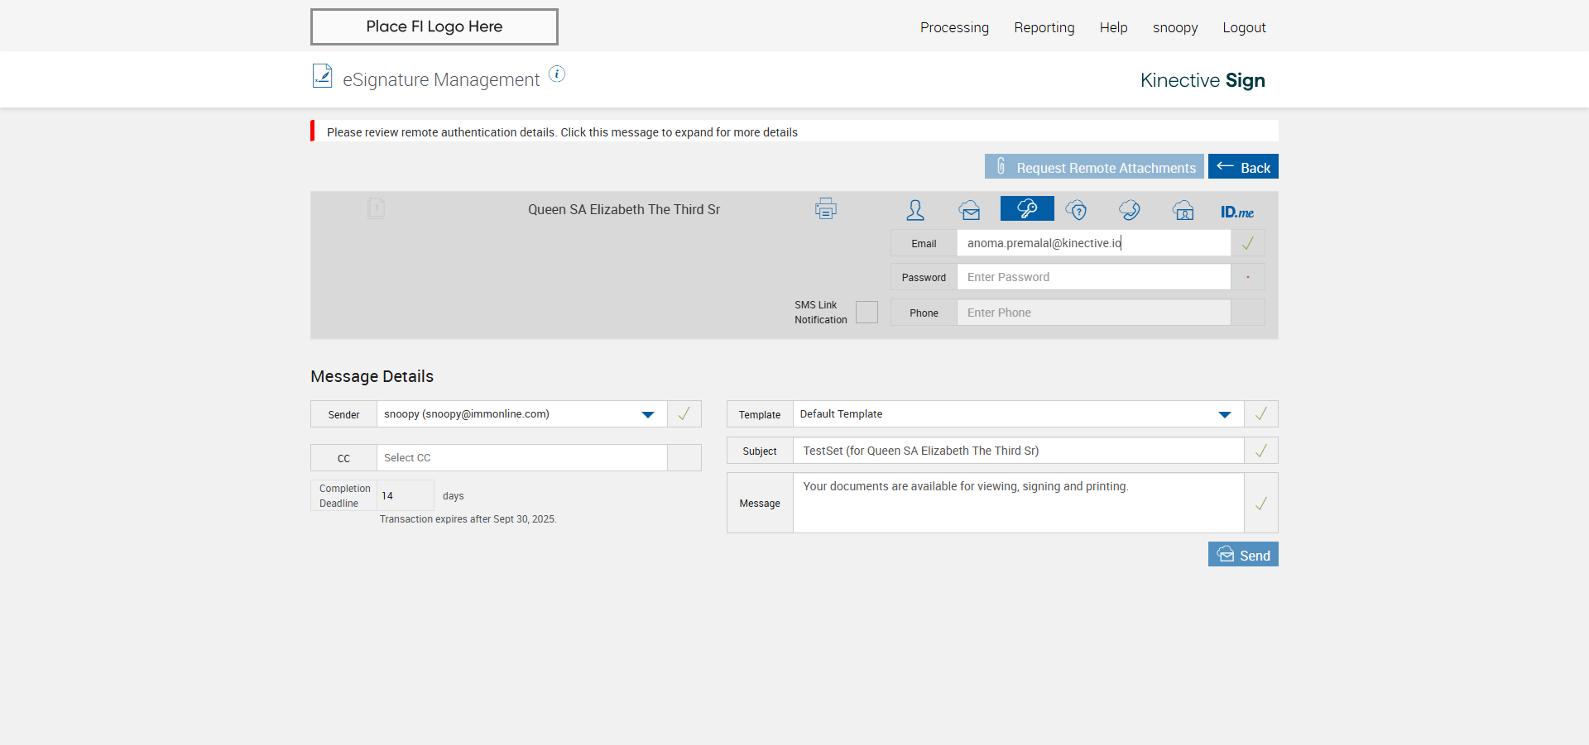Enable the SMS Link Notification checkbox
Viewport: 1589px width, 745px height.
tap(867, 313)
